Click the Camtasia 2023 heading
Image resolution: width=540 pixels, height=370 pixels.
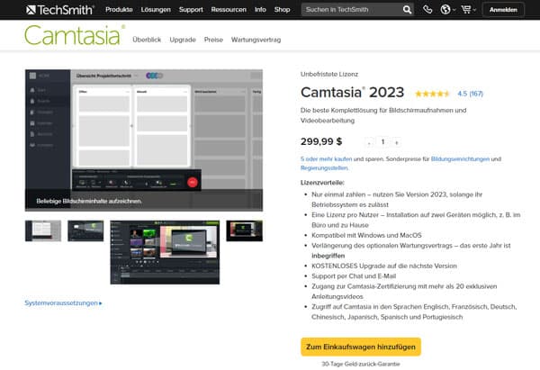[x=352, y=93]
